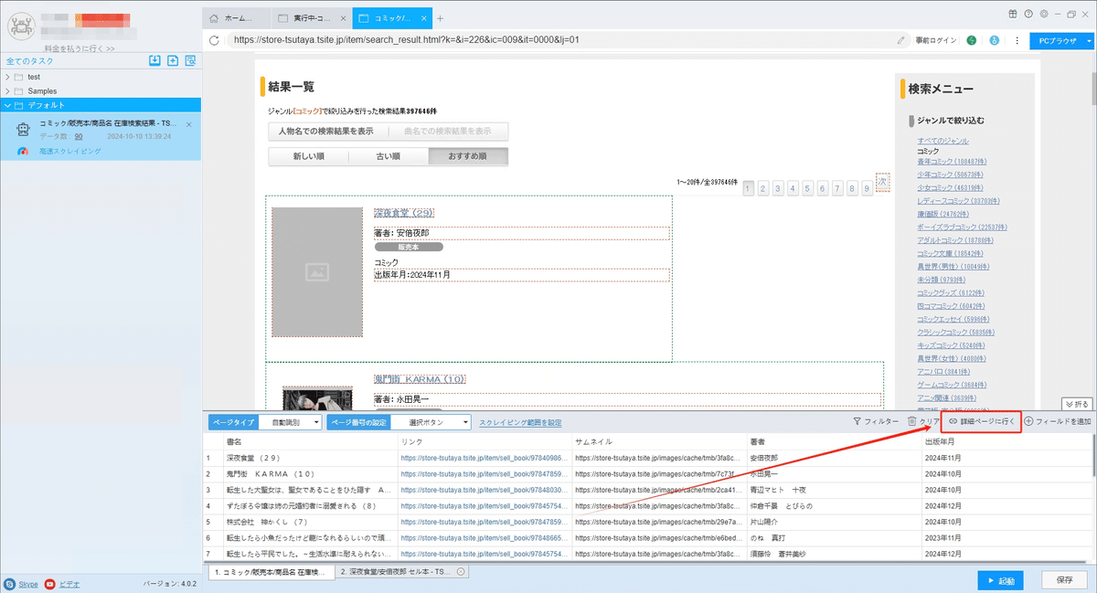Expand the Samples folder
Screen dimensions: 1097x593
pos(8,91)
